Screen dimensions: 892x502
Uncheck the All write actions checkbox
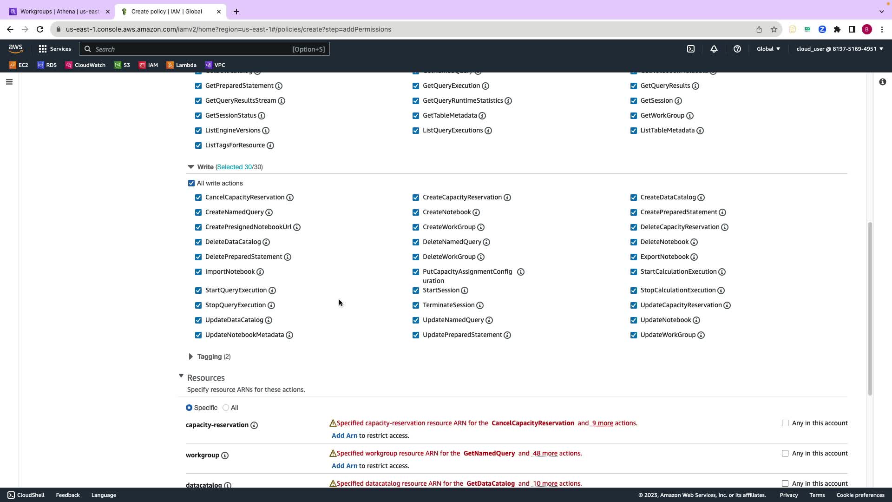pyautogui.click(x=191, y=183)
